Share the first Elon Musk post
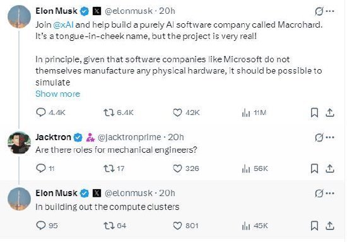The height and width of the screenshot is (242, 347). coord(330,113)
